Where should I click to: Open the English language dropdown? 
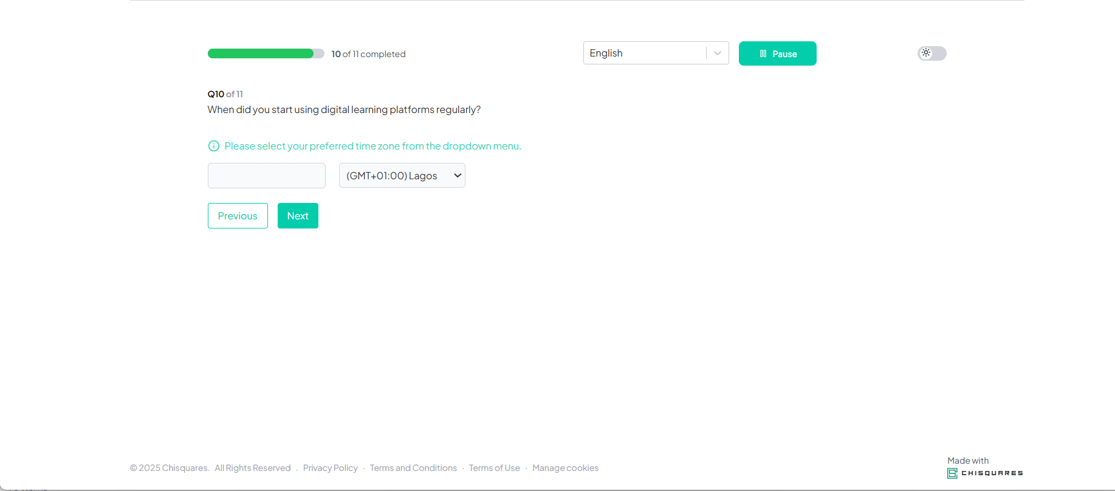coord(644,53)
